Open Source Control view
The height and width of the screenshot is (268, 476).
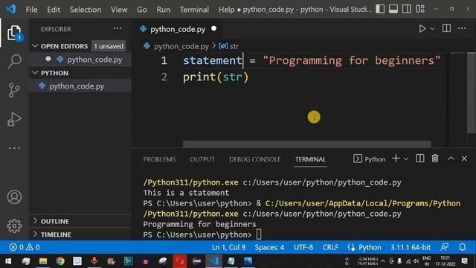pyautogui.click(x=14, y=90)
